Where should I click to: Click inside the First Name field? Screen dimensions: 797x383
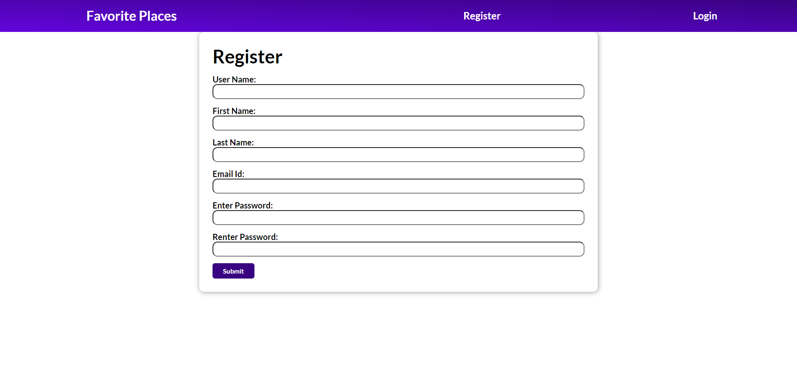pos(398,123)
